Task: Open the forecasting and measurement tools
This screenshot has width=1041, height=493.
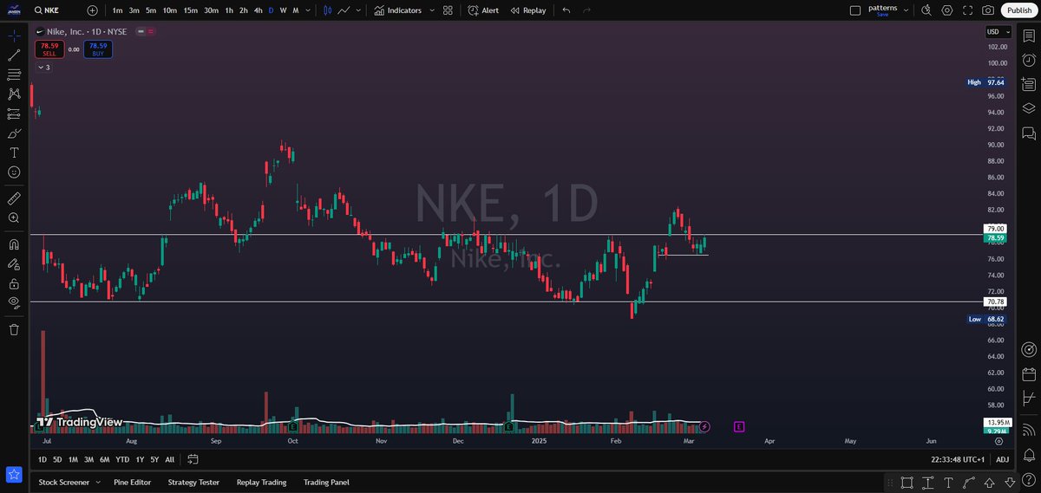Action: 14,114
